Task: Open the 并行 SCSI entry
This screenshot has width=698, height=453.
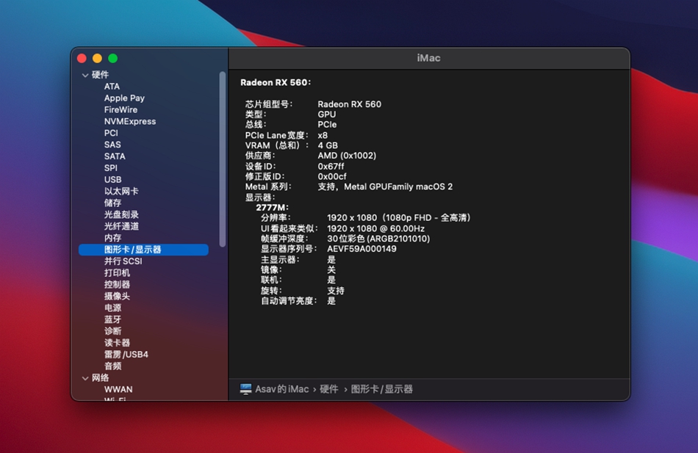Action: pos(123,261)
